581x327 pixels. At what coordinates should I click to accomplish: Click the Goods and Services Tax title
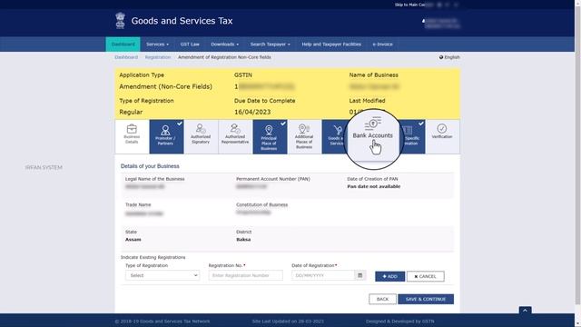[x=182, y=21]
